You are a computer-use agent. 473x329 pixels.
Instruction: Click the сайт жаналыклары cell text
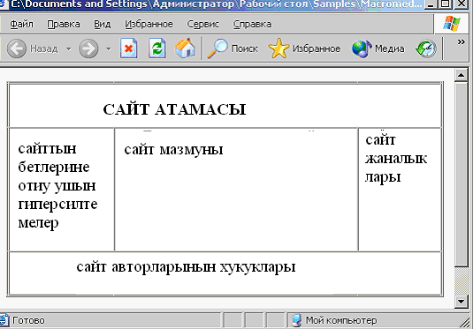pos(396,159)
